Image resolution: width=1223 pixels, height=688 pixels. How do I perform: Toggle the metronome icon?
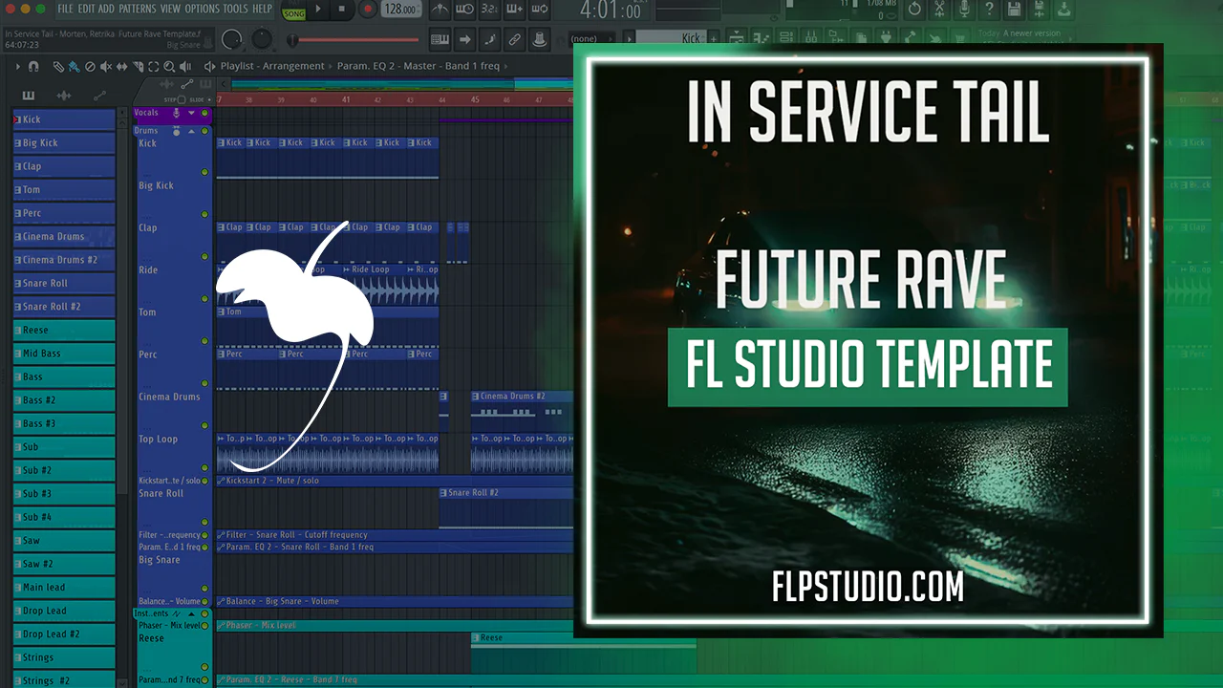[440, 10]
